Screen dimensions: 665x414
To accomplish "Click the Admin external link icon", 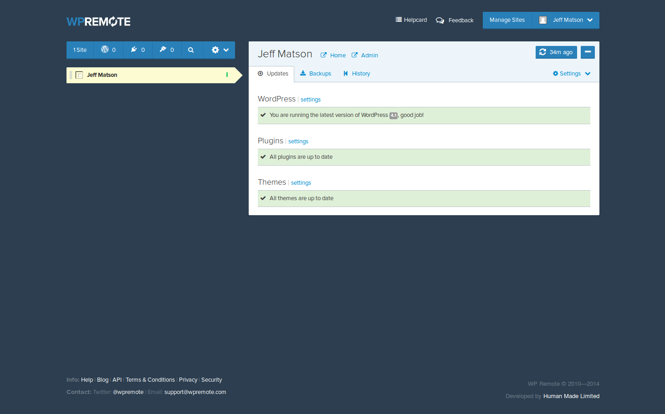I will [x=355, y=55].
